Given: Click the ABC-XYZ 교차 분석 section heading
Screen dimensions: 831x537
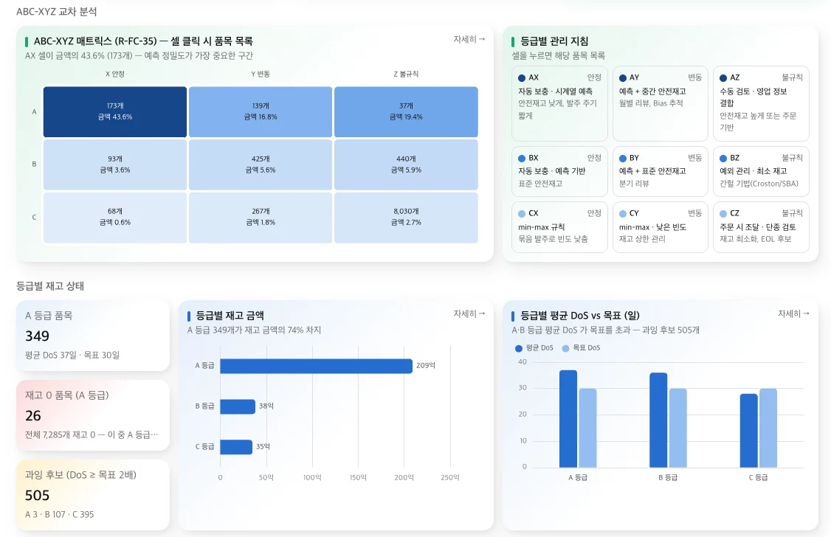Looking at the screenshot, I should 57,12.
